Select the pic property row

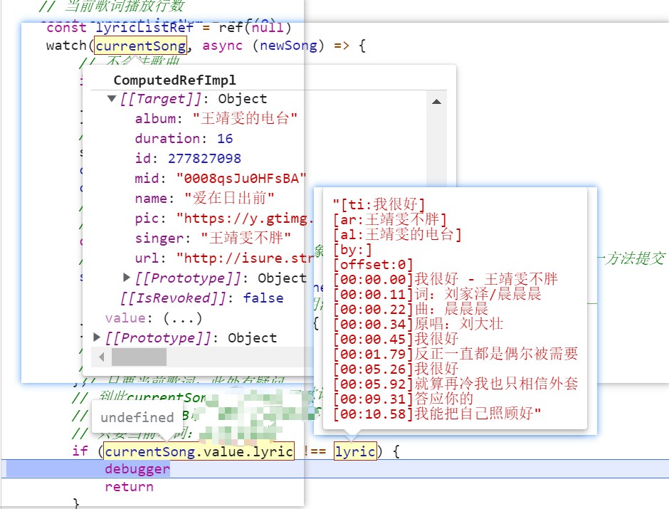click(224, 219)
